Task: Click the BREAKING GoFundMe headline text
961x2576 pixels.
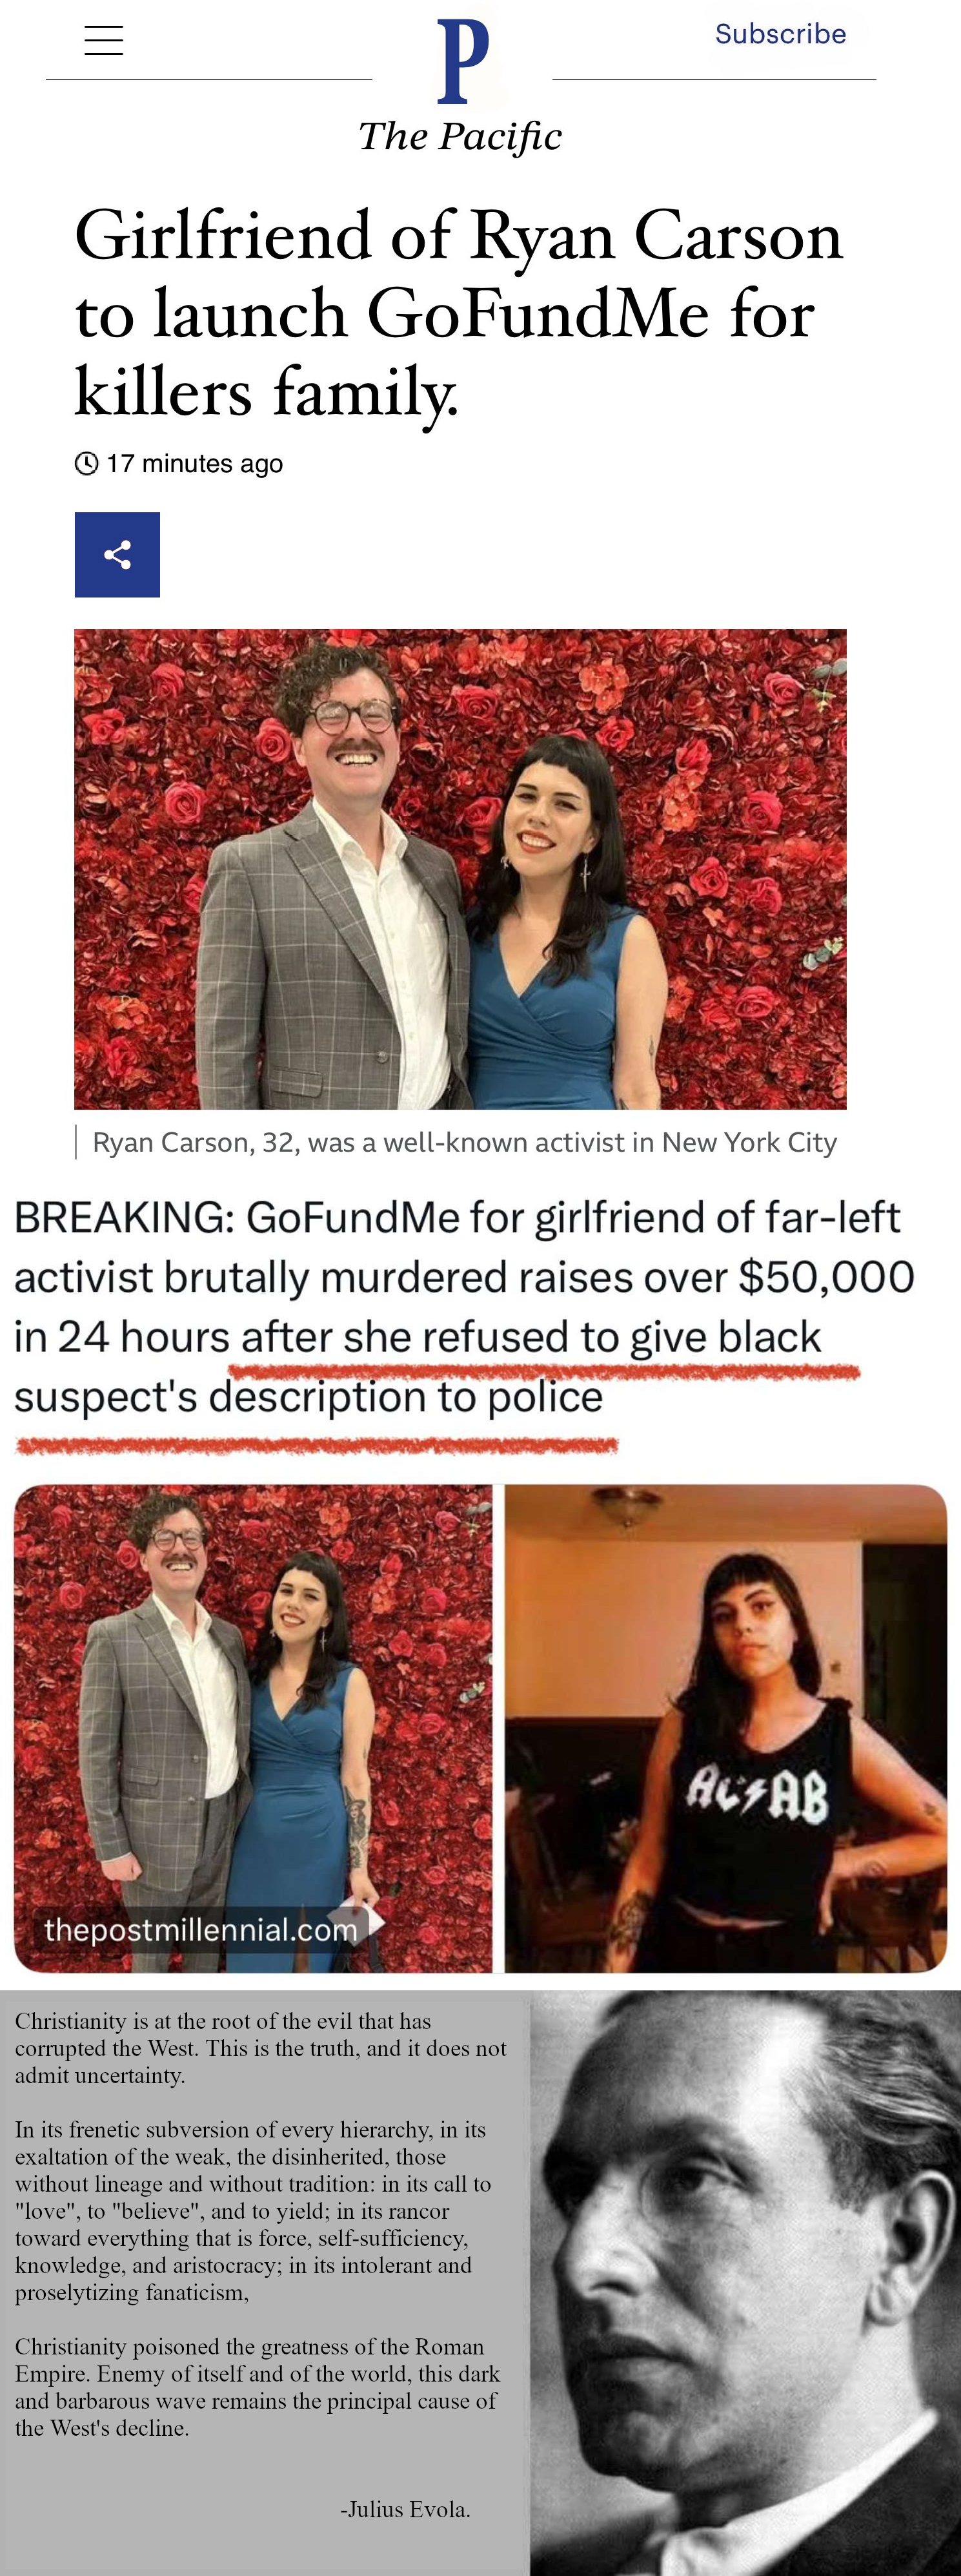Action: tap(465, 1307)
